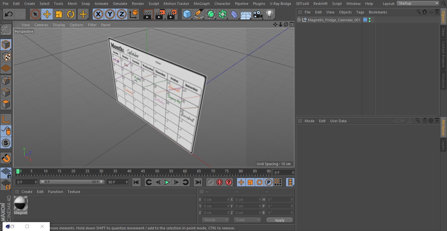The width and height of the screenshot is (447, 231).
Task: Toggle visibility dots of calendar object
Action: (x=369, y=20)
